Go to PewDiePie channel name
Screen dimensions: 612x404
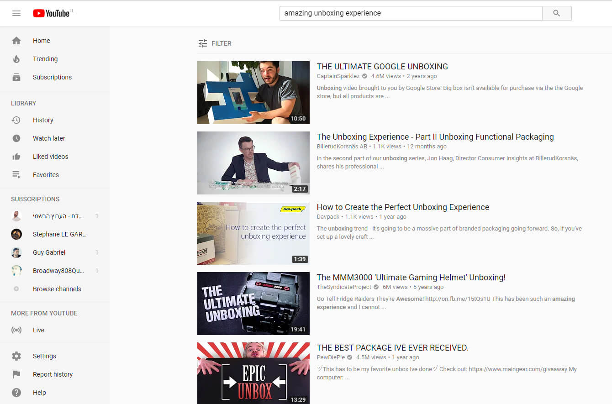[x=331, y=357]
